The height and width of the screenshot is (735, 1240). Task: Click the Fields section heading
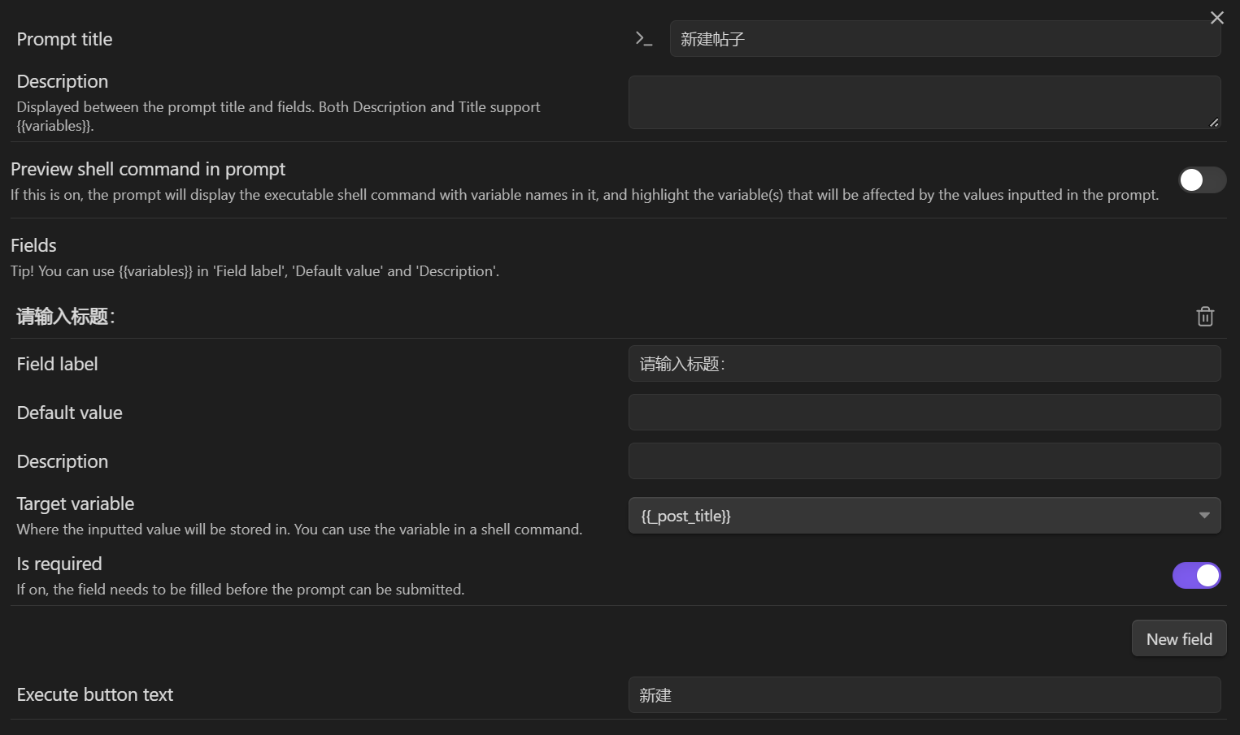pyautogui.click(x=33, y=245)
